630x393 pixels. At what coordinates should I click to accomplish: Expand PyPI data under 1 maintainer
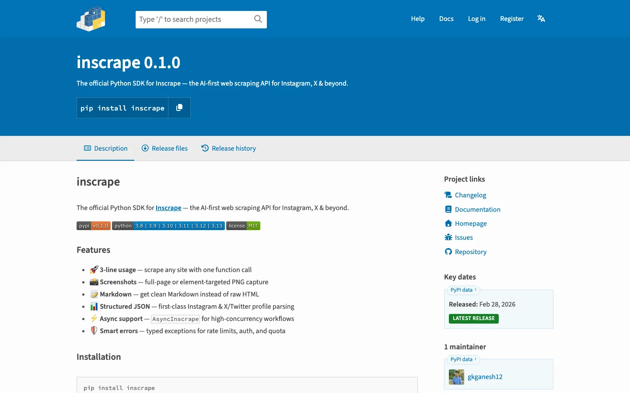tap(463, 359)
